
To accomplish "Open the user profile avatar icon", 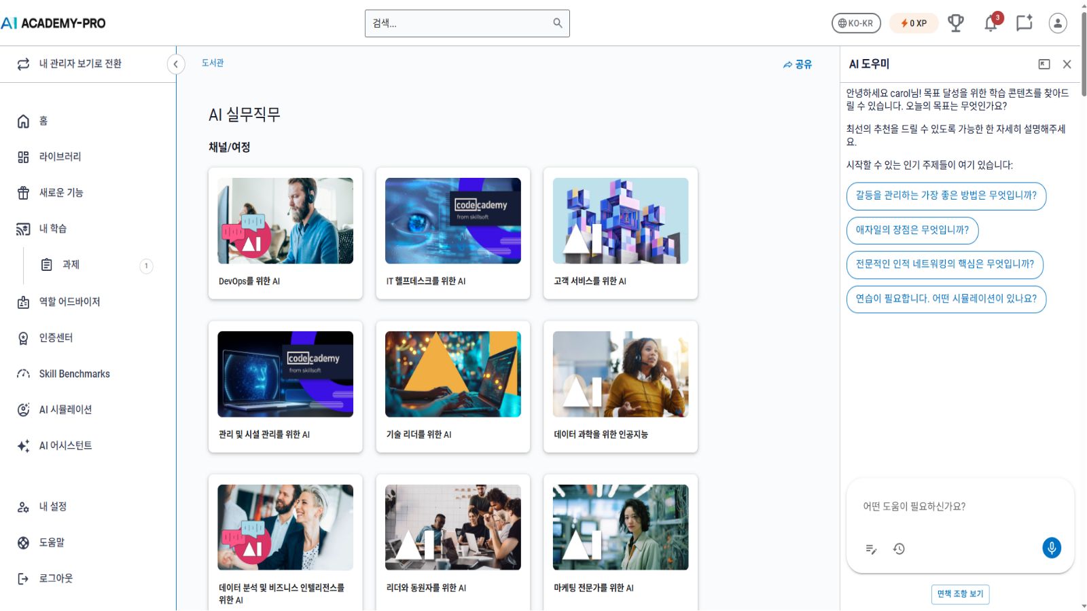I will [x=1057, y=24].
